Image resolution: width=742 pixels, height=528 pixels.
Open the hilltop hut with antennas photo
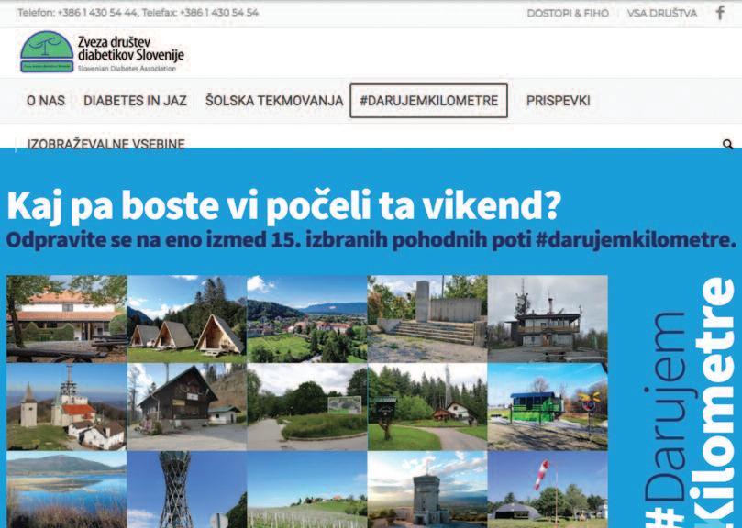coord(548,319)
